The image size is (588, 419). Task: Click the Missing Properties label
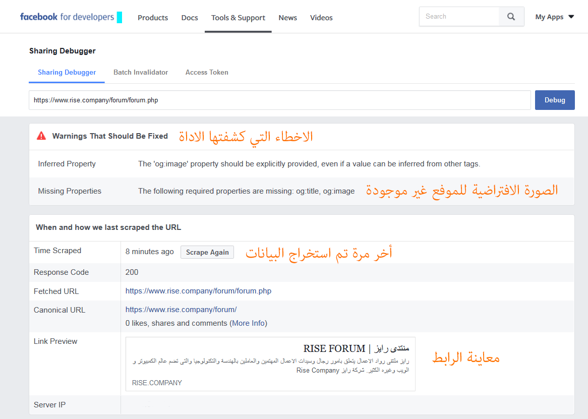point(70,191)
